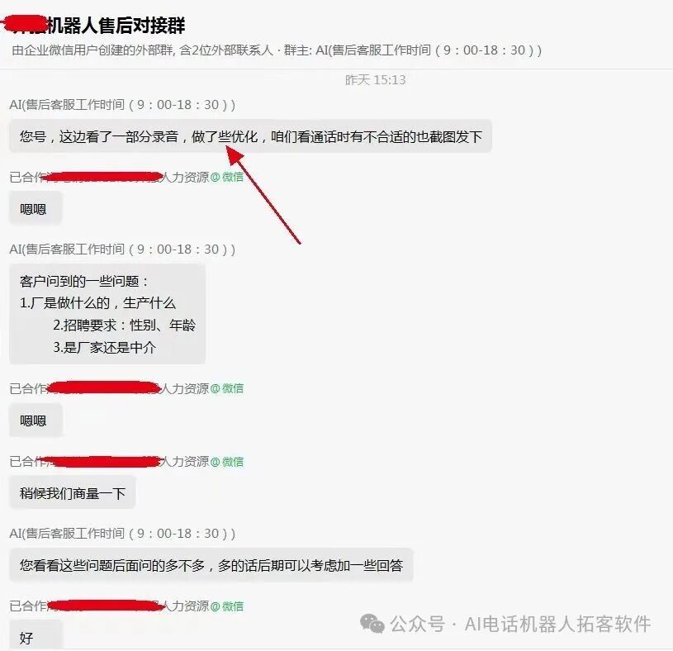Click the WeChat logo icon in the watermark
The height and width of the screenshot is (651, 673).
[x=372, y=623]
